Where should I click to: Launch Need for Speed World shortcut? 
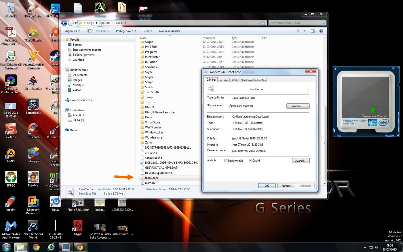(33, 229)
